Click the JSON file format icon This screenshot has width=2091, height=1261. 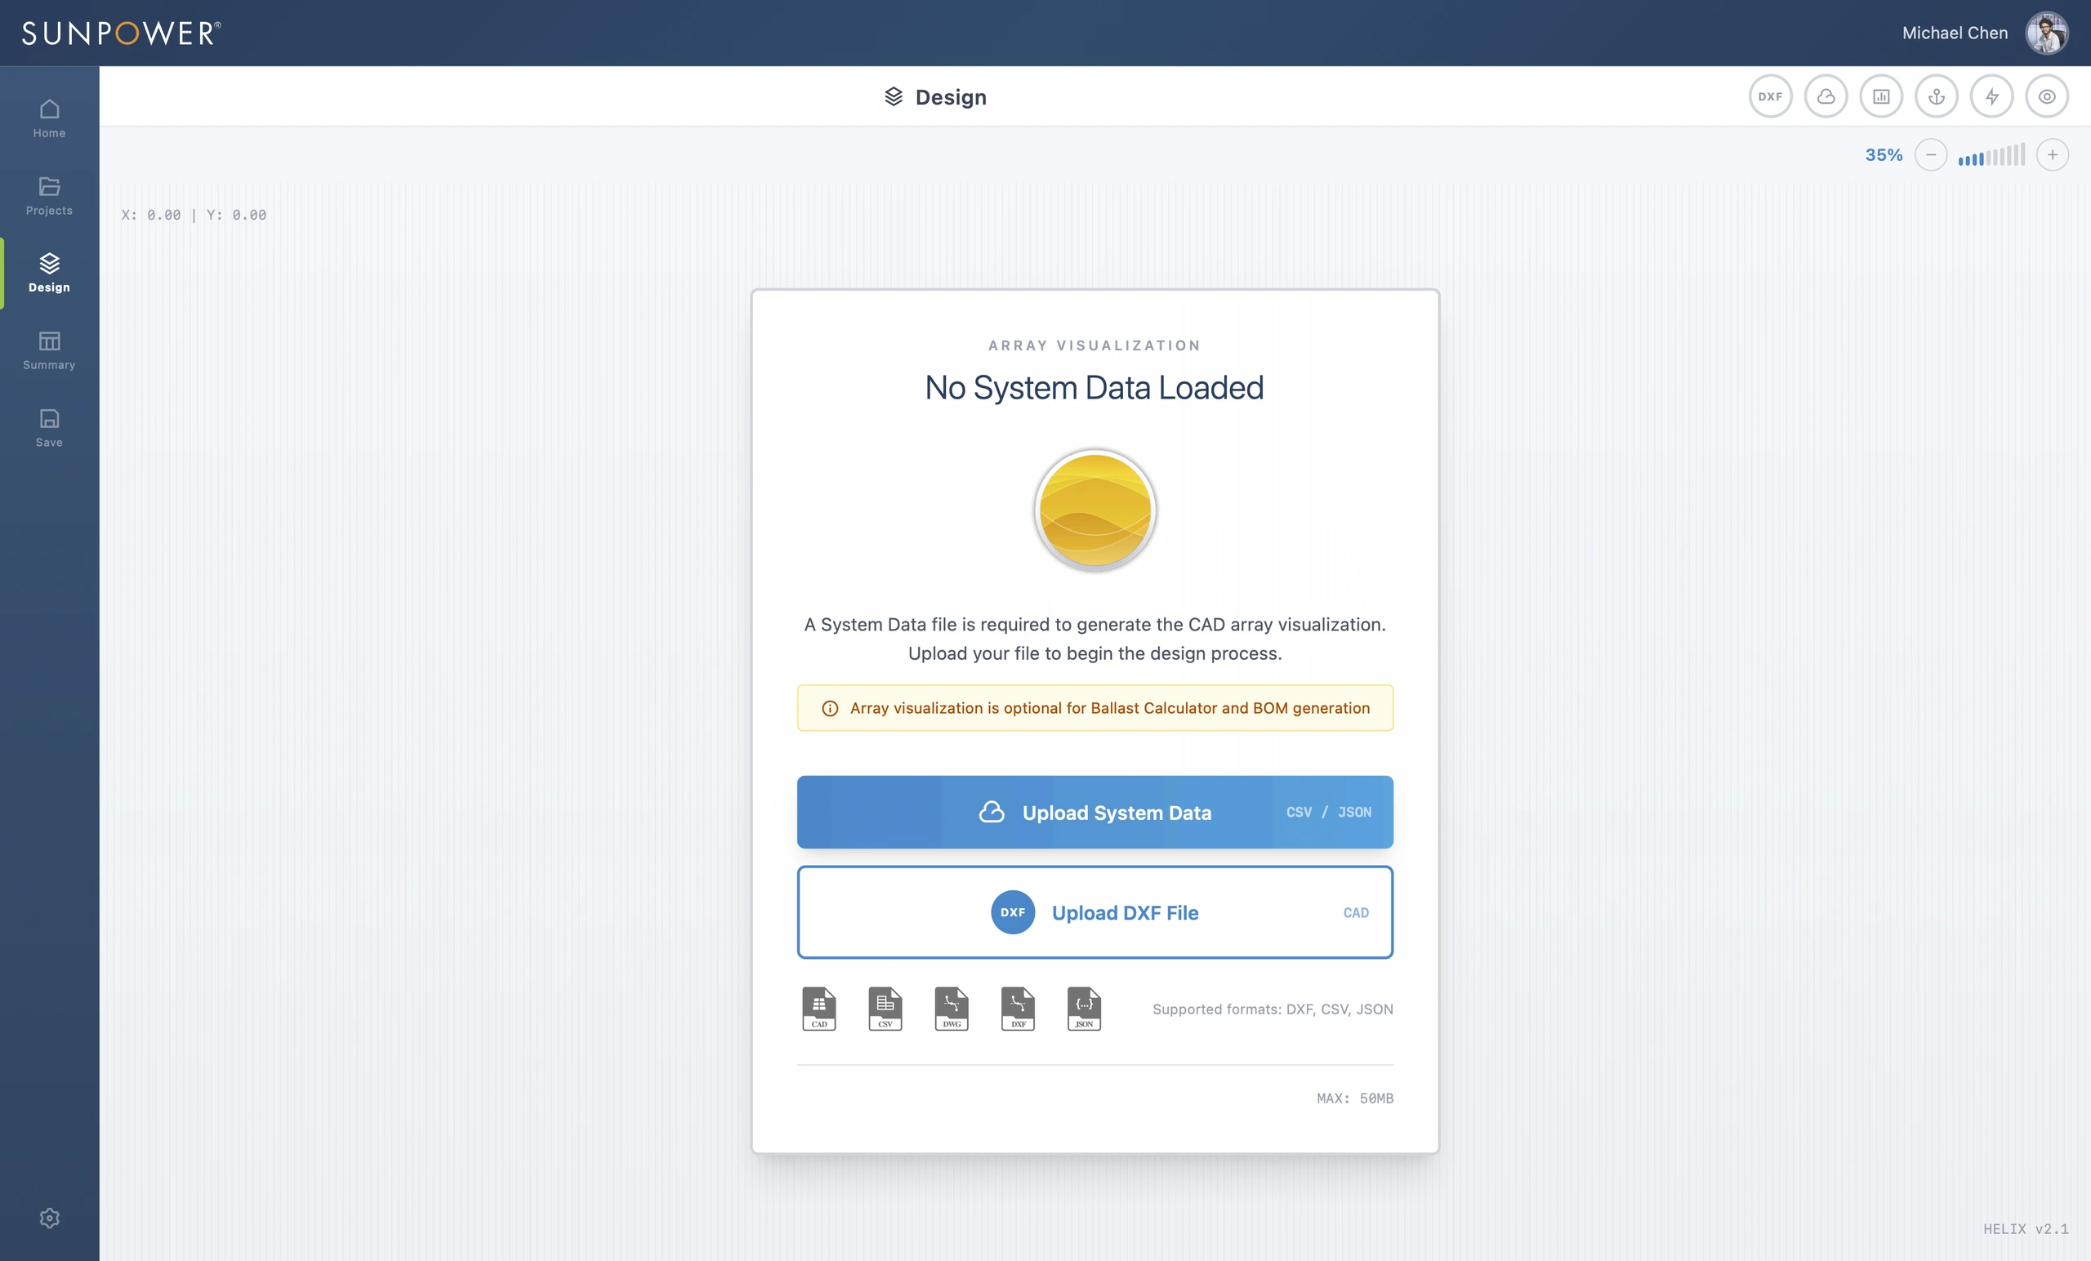click(x=1084, y=1008)
